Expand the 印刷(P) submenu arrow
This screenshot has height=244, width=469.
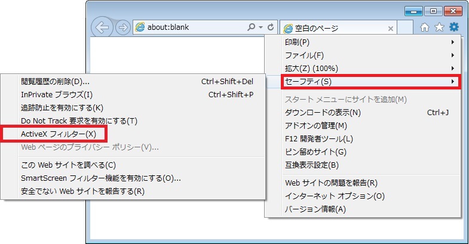coord(453,42)
